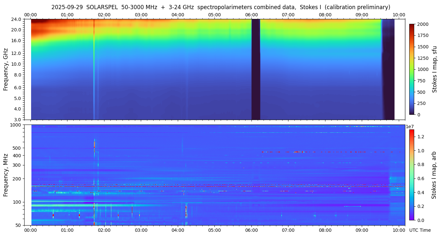Click the plot title starting with 2025-09-29 SOLARSPEL
Screen dimensions: 442x237
[221, 7]
